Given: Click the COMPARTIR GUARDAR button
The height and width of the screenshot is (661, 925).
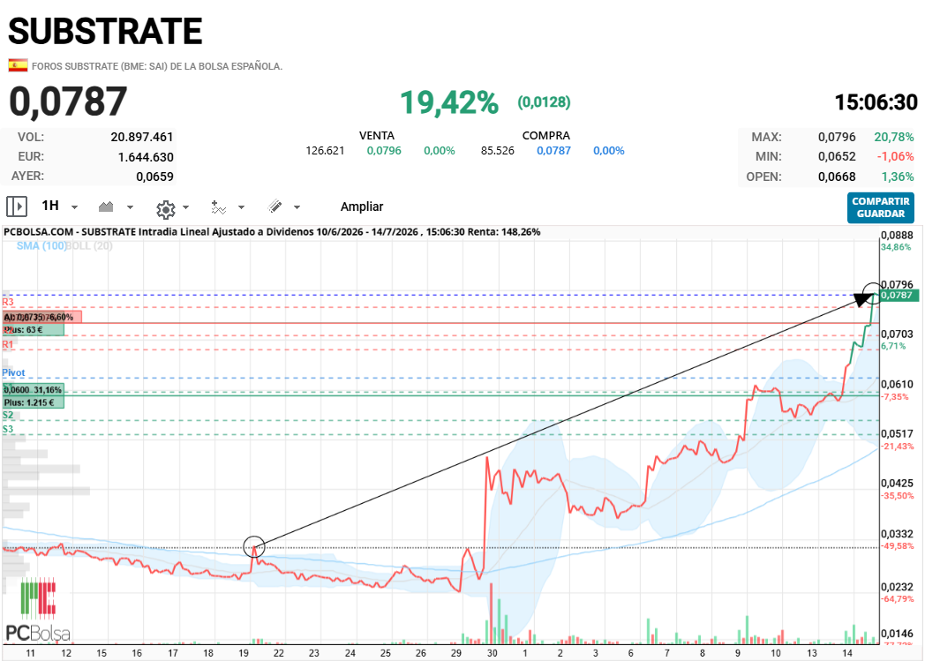Looking at the screenshot, I should click(881, 207).
